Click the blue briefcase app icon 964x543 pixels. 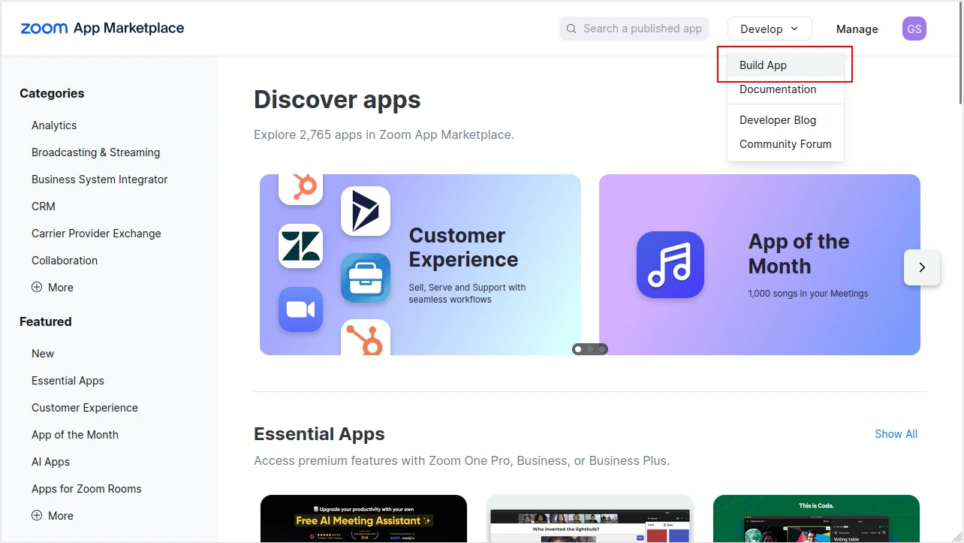point(366,278)
